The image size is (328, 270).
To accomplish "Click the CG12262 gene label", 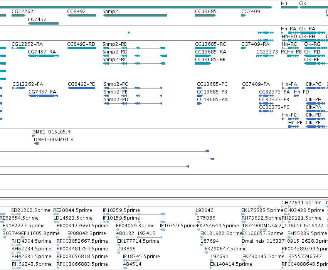I will [x=22, y=12].
